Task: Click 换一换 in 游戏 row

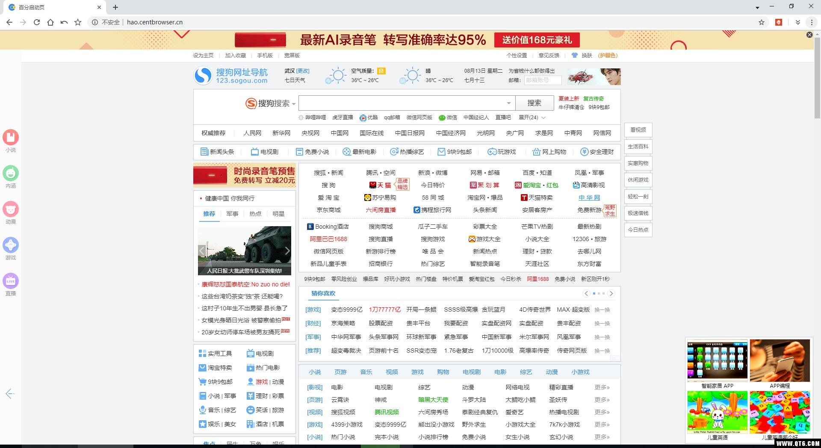Action: tap(602, 310)
